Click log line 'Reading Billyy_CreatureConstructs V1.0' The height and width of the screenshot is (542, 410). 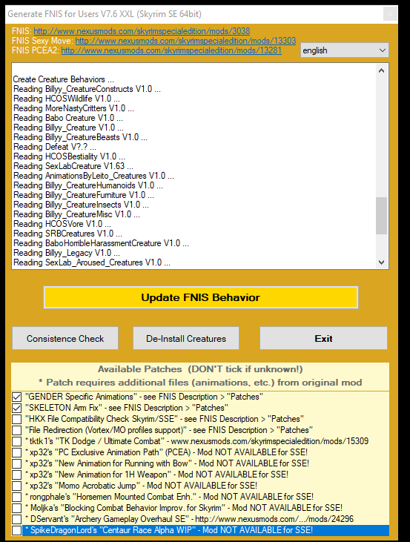tap(87, 89)
